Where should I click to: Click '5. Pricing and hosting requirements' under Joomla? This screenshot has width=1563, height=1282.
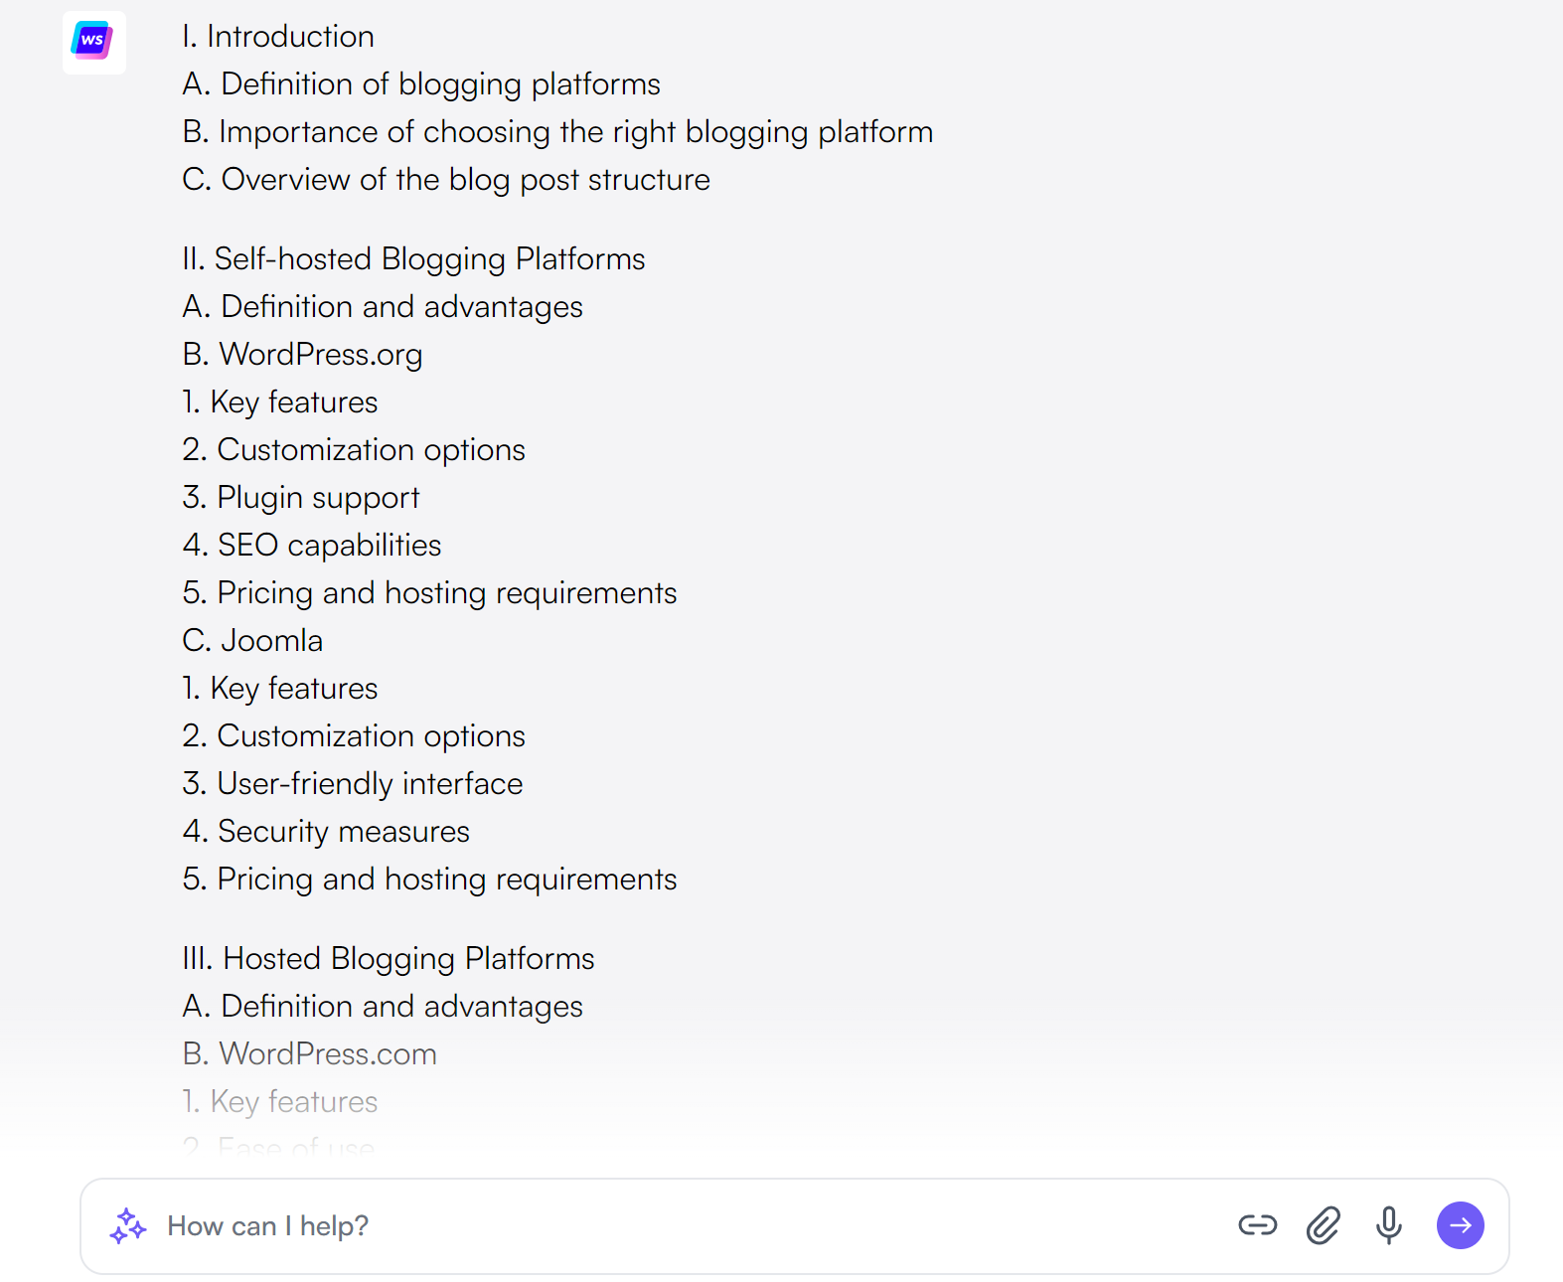pyautogui.click(x=429, y=879)
